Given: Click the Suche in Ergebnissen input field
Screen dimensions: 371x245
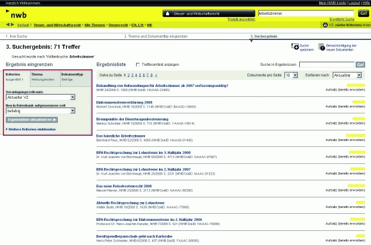Looking at the screenshot, I should tap(326, 64).
